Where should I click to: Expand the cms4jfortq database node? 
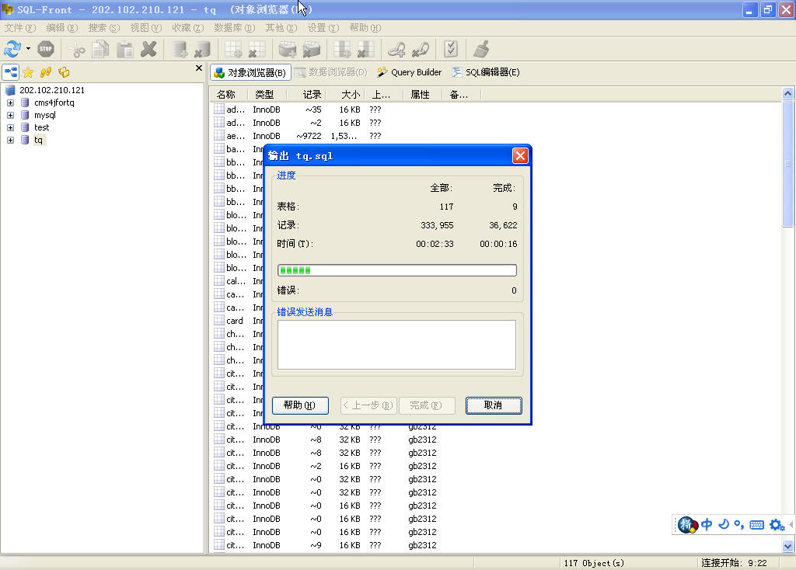(x=10, y=103)
